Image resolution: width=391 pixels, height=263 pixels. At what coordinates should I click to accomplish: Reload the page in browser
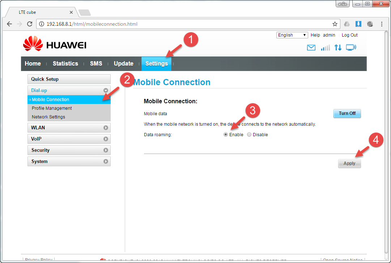[x=30, y=24]
